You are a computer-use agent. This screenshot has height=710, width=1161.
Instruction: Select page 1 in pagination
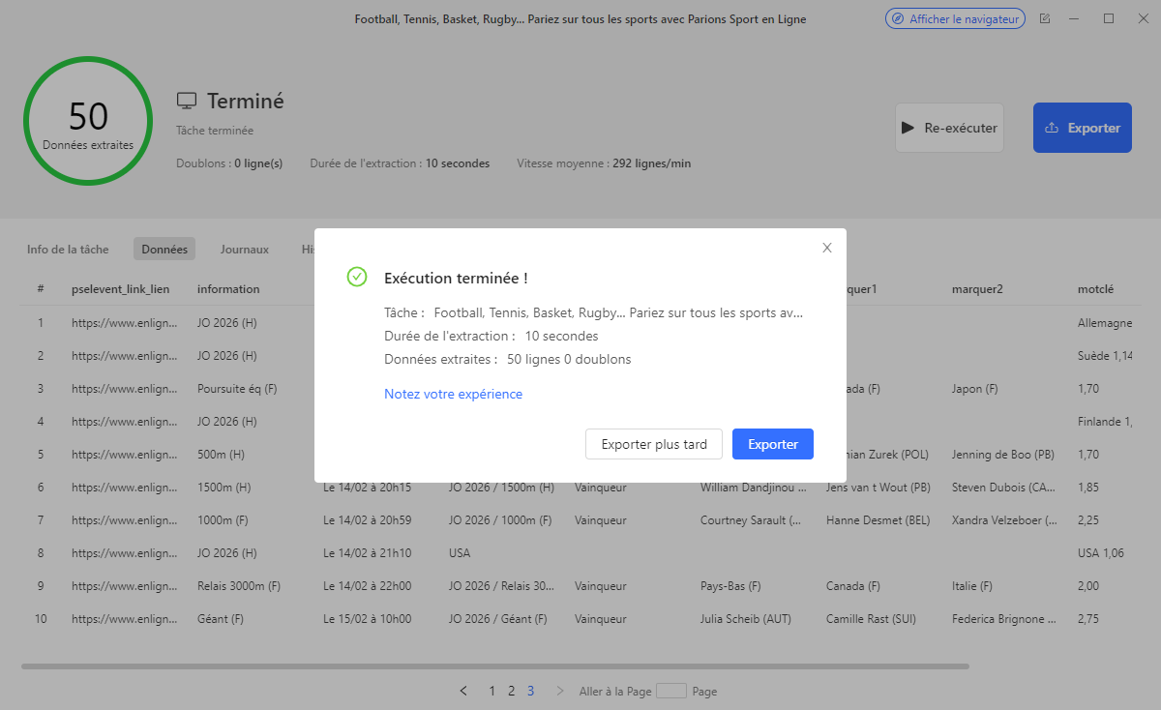click(491, 691)
